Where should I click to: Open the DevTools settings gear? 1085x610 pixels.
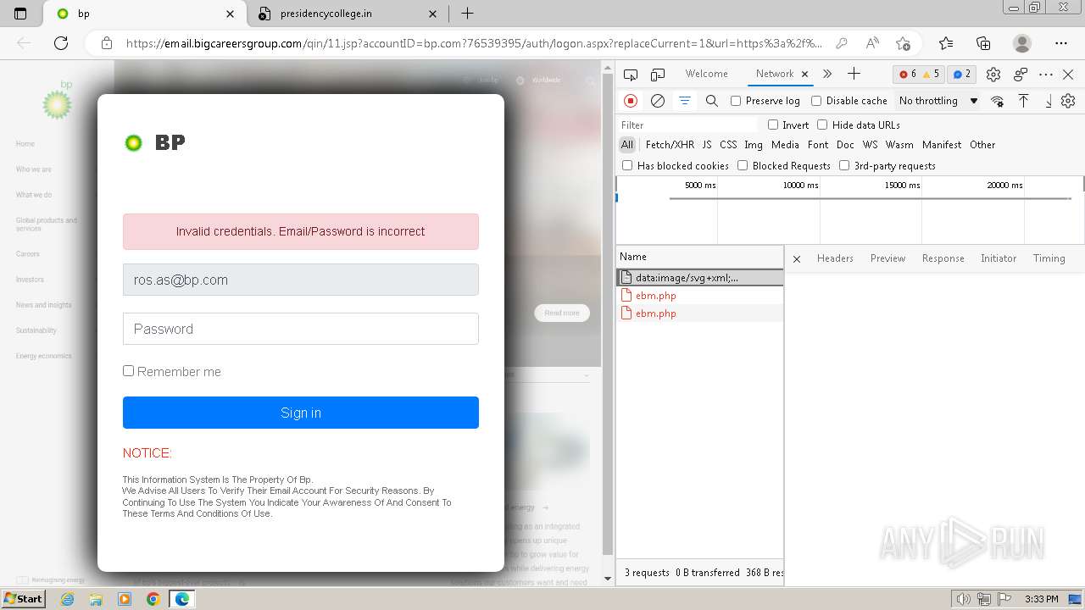pyautogui.click(x=993, y=75)
